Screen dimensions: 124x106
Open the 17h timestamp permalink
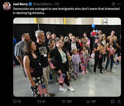[x=57, y=4]
